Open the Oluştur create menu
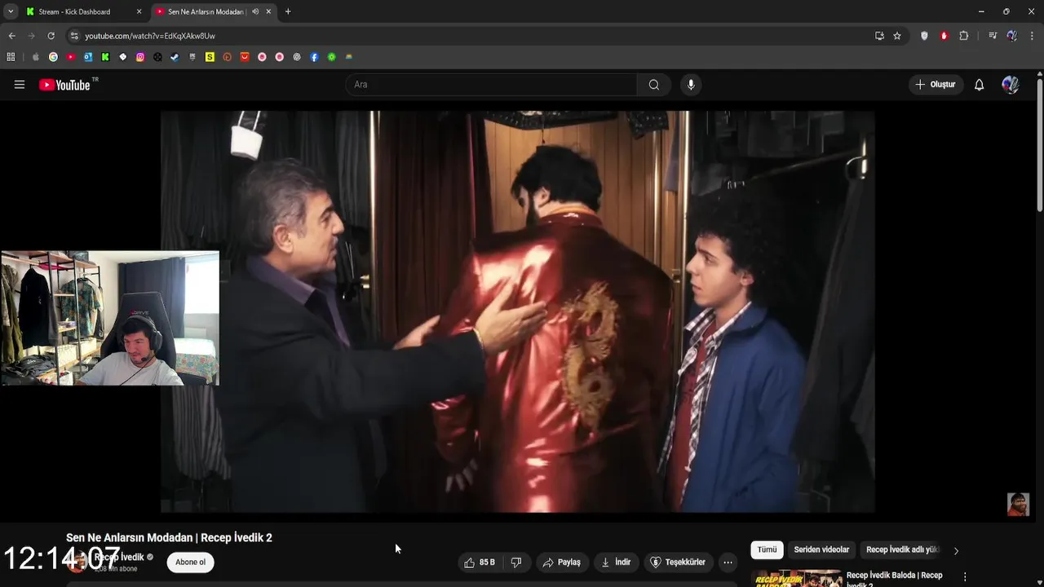Viewport: 1044px width, 587px height. coord(936,85)
